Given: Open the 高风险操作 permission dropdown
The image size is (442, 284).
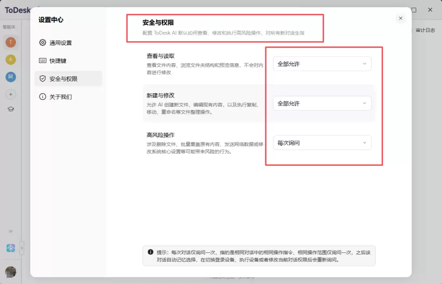Looking at the screenshot, I should point(322,142).
